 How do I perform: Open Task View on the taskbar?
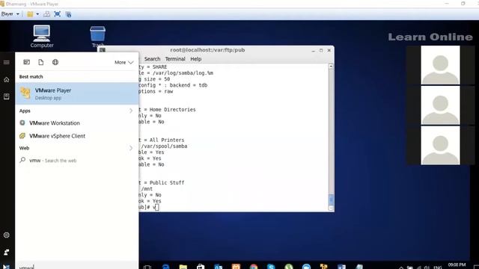click(147, 267)
